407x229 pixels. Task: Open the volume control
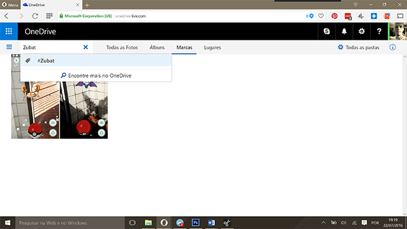coord(344,223)
